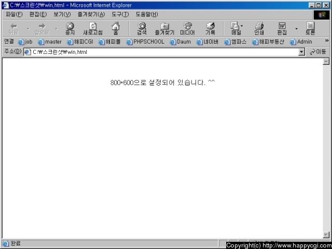Screen dimensions: 332x249
Task: Open the Back button history dropdown arrow
Action: click(x=28, y=29)
